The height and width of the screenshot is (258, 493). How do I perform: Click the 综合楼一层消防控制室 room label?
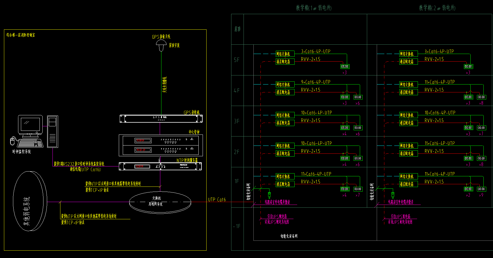coord(21,35)
